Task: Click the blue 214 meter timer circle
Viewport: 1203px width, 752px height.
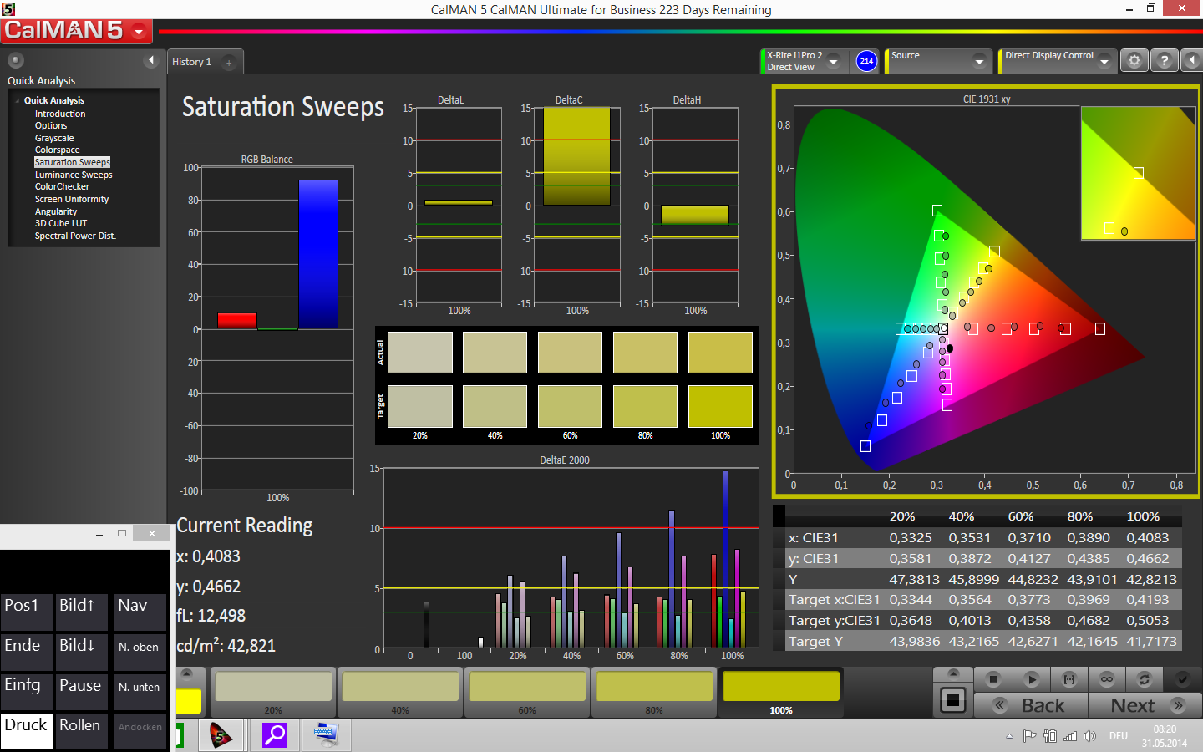Action: tap(866, 61)
